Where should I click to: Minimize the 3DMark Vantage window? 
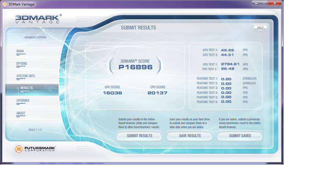pos(256,3)
